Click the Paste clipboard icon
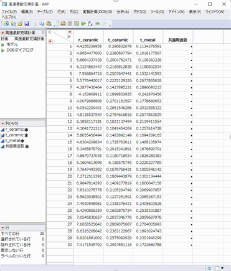This screenshot has width=231, height=271. click(49, 24)
